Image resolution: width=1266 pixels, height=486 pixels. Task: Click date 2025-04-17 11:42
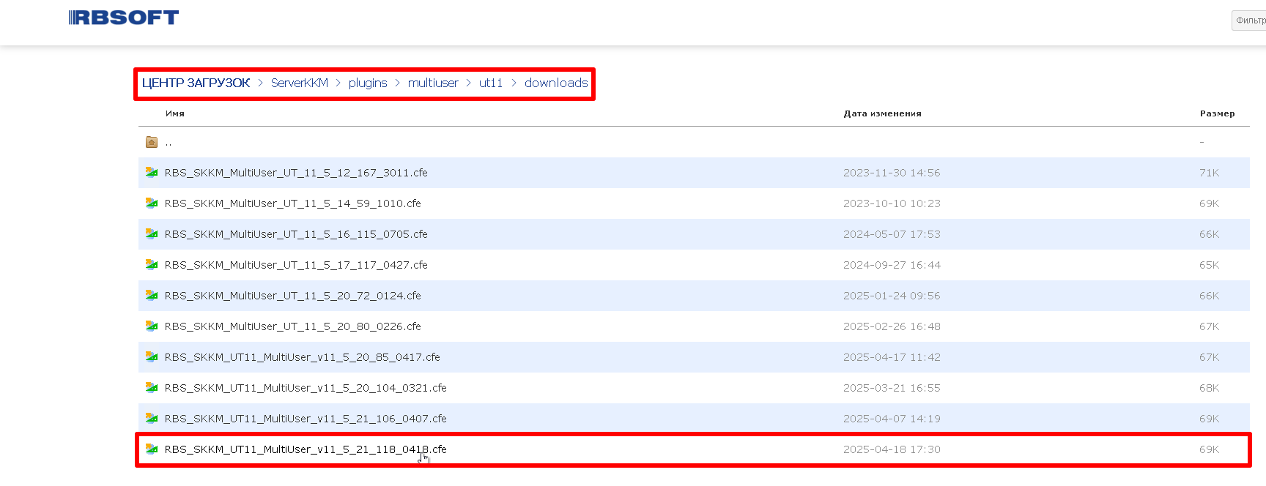click(892, 357)
